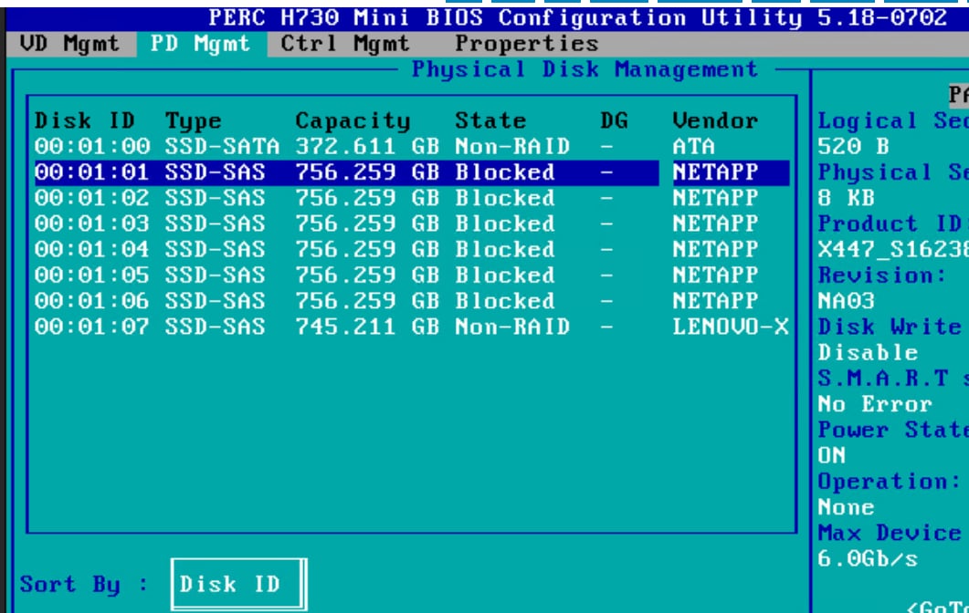
Task: Switch to the VD Mgmt tab
Action: tap(68, 44)
